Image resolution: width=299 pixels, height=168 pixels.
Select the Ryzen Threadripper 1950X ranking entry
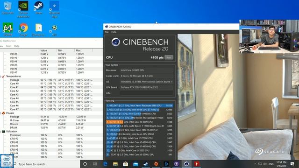139,118
